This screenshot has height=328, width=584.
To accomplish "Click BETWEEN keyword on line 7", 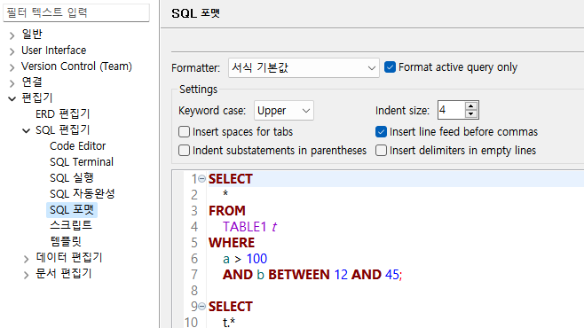I will (299, 275).
